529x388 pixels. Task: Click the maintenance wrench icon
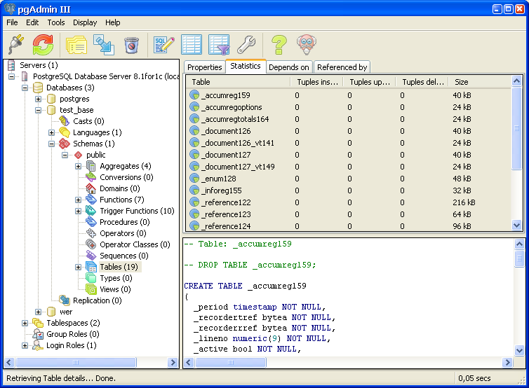[246, 45]
